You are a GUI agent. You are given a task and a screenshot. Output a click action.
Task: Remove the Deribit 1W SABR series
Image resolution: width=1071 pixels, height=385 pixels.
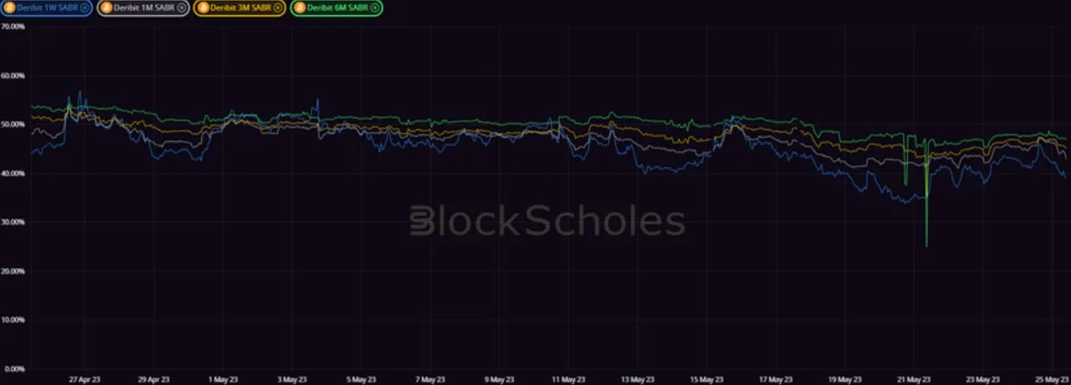click(x=84, y=8)
